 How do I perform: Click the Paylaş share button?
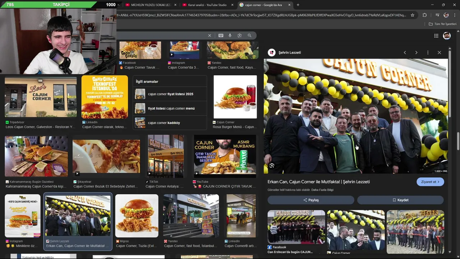(x=311, y=200)
